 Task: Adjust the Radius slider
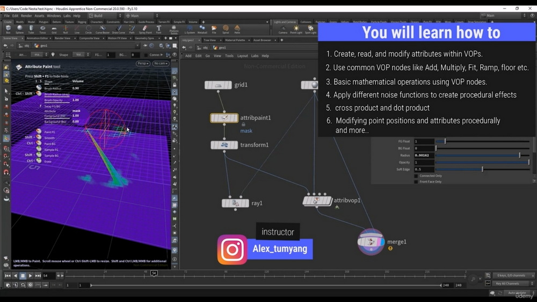coord(483,155)
